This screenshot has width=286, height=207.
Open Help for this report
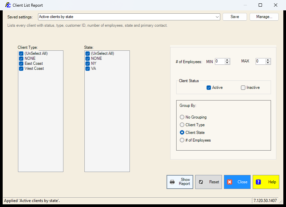point(266,182)
